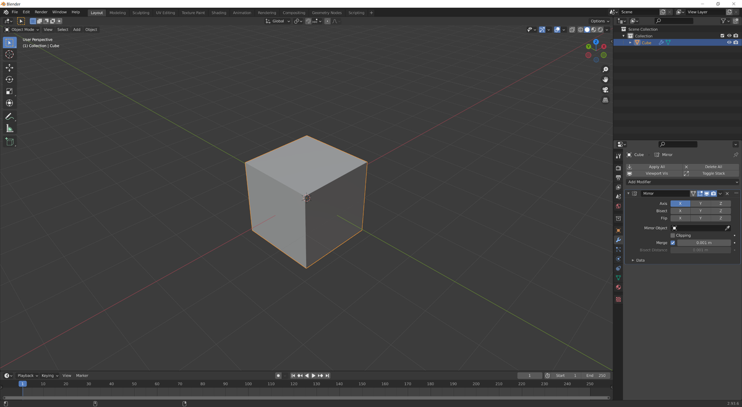Remove the Mirror modifier with X button
The width and height of the screenshot is (742, 407).
(727, 193)
